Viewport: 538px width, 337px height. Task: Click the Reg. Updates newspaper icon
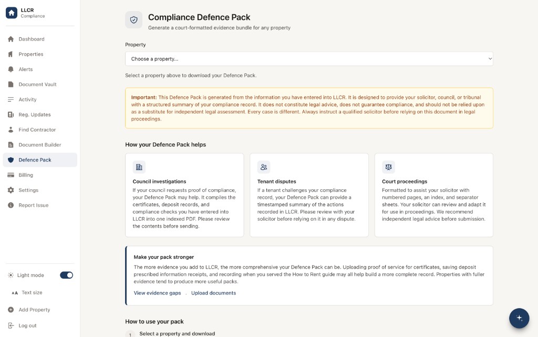pyautogui.click(x=11, y=115)
